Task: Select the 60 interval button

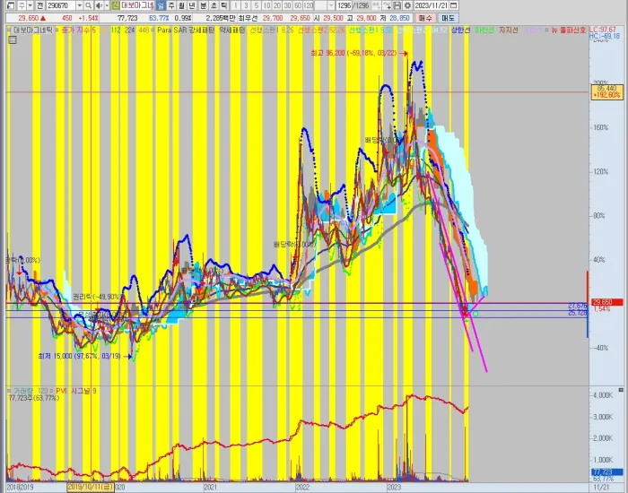Action: click(298, 5)
